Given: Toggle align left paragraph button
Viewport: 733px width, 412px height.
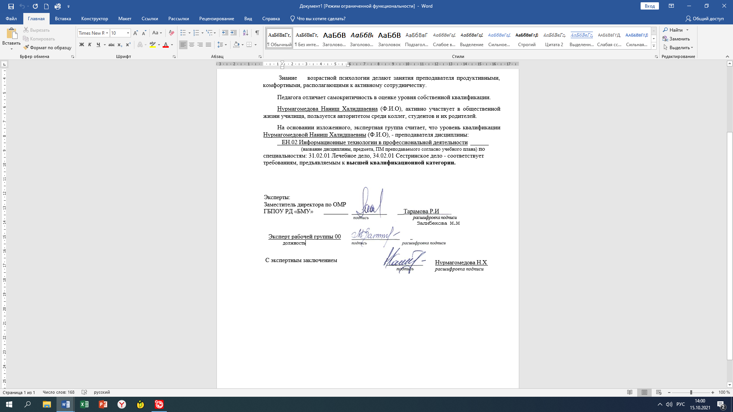Looking at the screenshot, I should [x=183, y=45].
